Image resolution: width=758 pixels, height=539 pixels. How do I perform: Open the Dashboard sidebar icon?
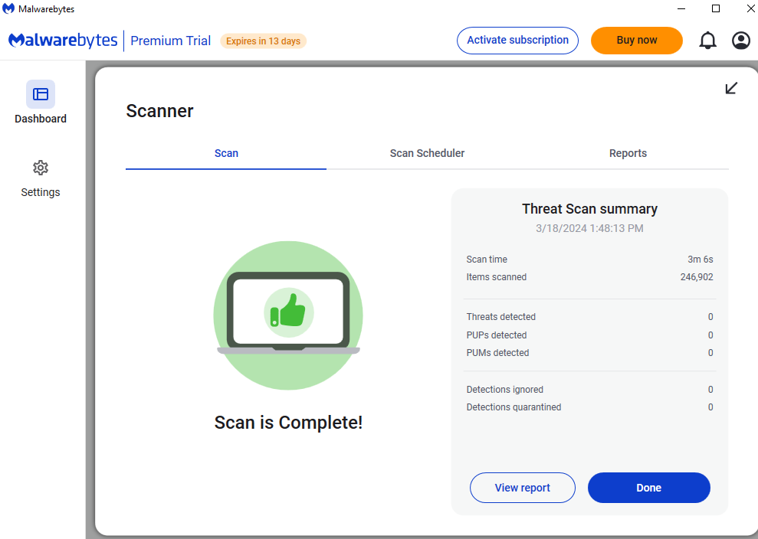[x=41, y=94]
